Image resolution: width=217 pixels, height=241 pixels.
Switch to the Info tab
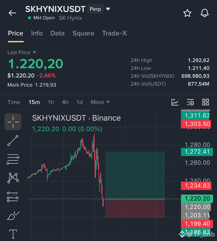point(37,33)
